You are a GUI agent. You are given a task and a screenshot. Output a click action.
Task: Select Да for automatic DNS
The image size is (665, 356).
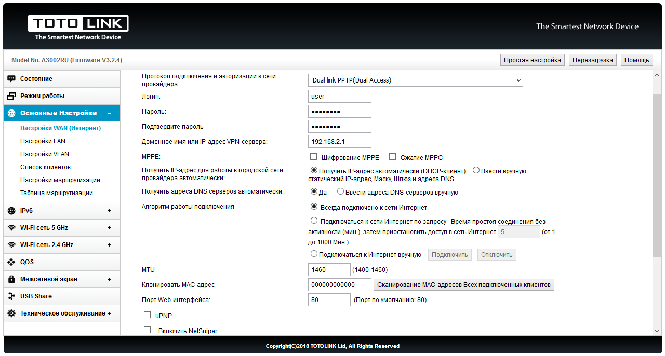(314, 191)
